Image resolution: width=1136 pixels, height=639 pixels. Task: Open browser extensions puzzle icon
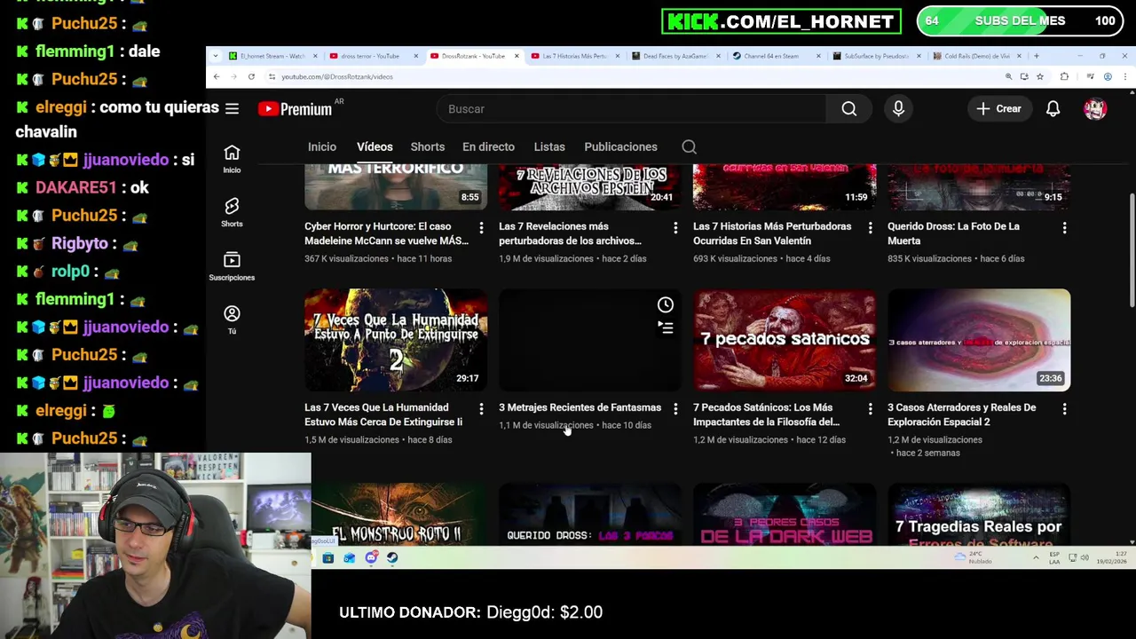click(1064, 76)
